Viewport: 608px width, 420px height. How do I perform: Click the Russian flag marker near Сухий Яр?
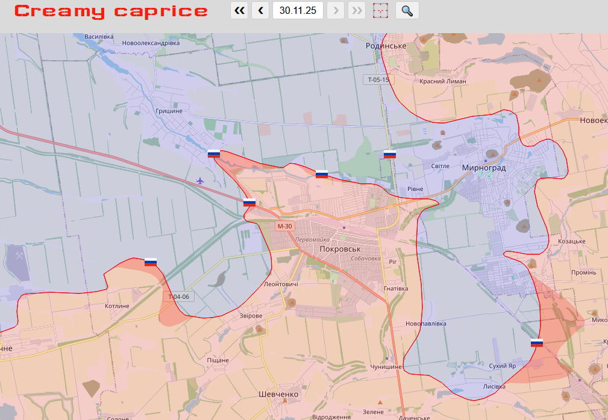[537, 342]
